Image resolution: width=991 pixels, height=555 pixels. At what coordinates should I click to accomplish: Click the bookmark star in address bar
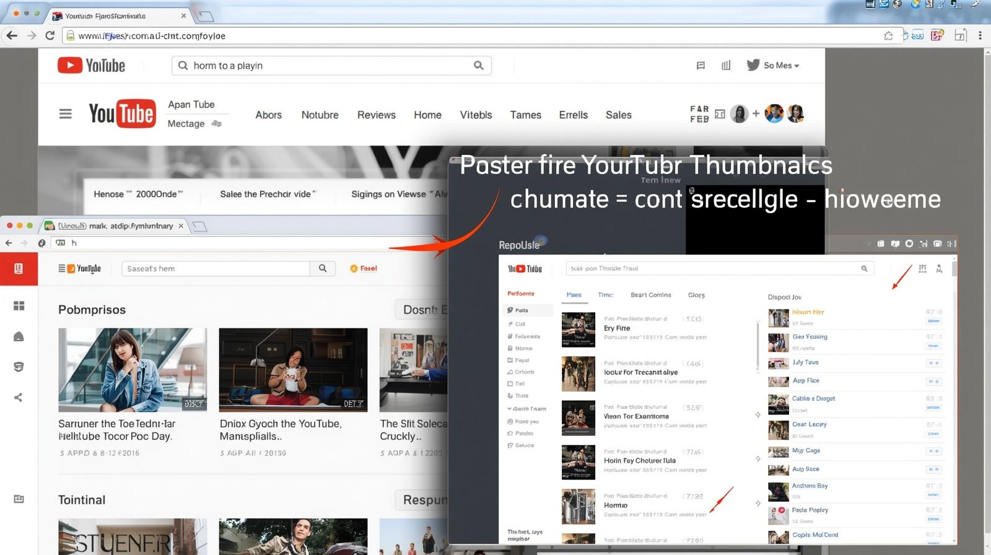(888, 35)
